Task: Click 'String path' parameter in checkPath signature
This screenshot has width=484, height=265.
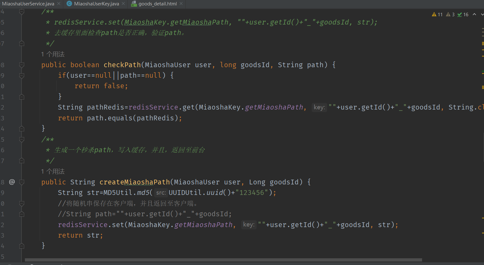Action: 300,65
